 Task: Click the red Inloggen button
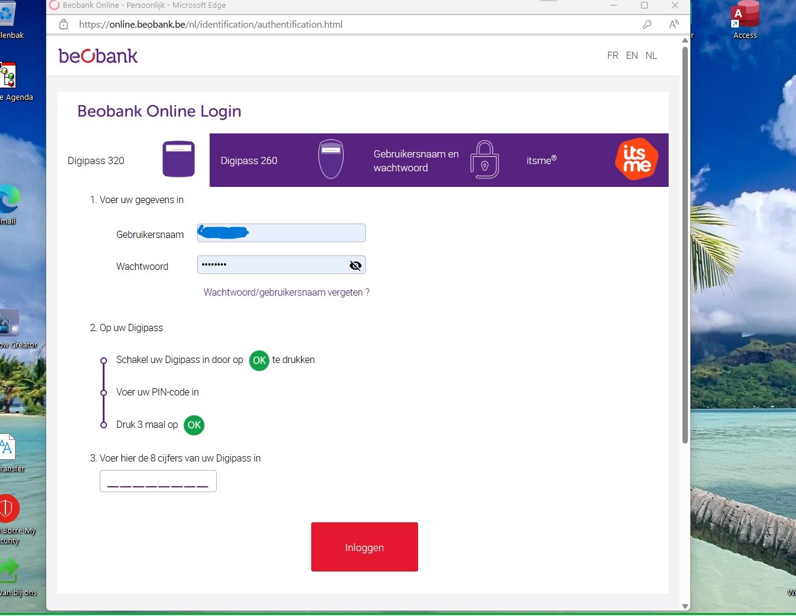click(x=365, y=547)
